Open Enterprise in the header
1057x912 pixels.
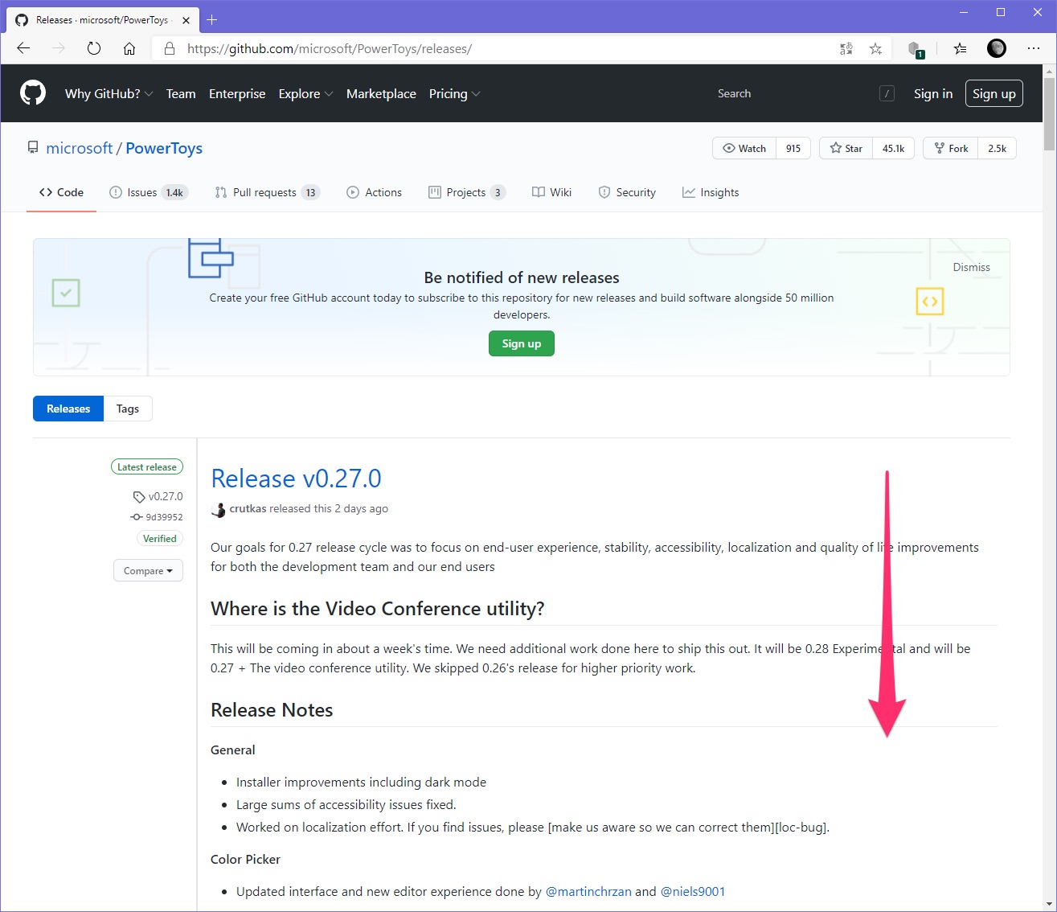(237, 93)
